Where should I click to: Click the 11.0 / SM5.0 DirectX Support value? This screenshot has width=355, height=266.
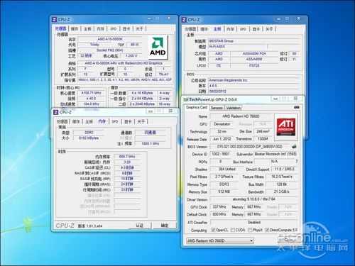(284, 169)
